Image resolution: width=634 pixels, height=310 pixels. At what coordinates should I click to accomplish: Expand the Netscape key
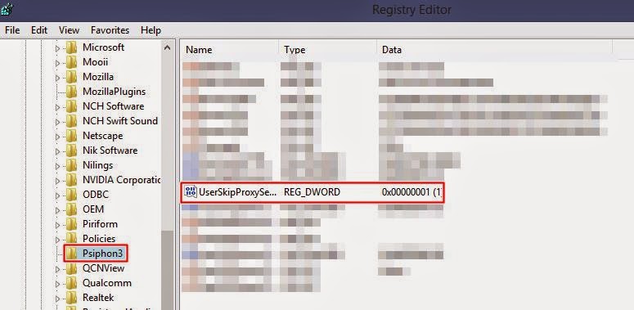(57, 137)
